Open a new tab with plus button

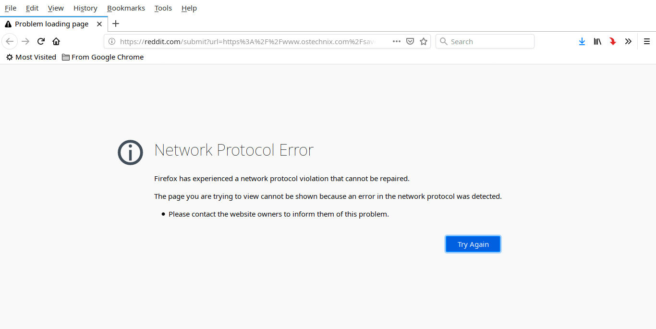point(116,24)
